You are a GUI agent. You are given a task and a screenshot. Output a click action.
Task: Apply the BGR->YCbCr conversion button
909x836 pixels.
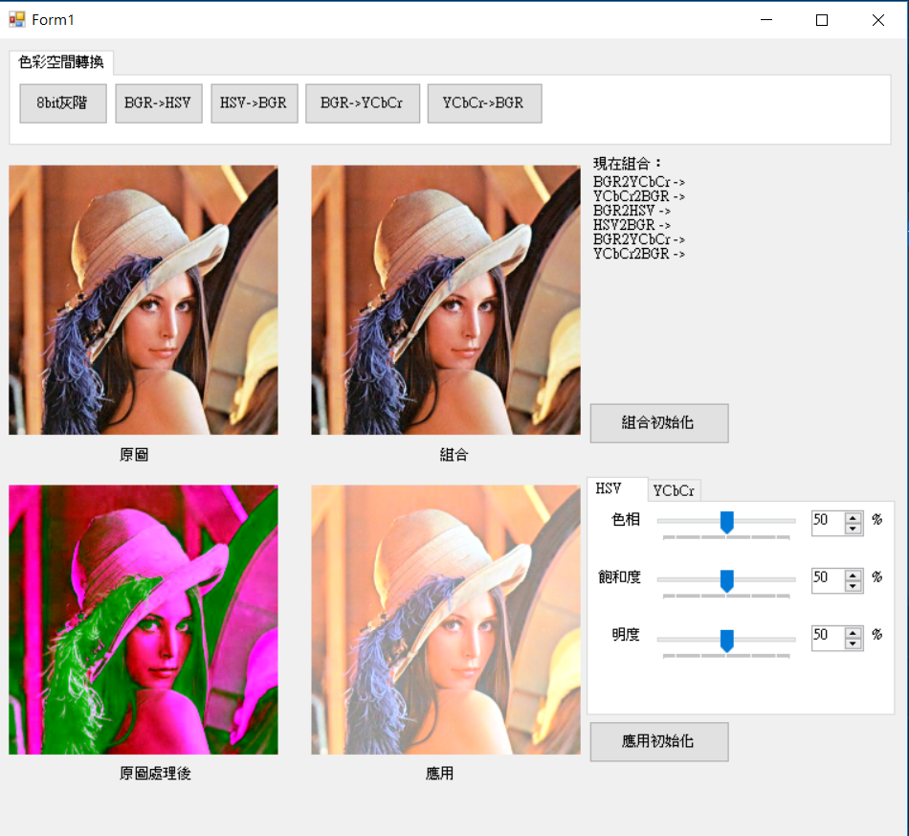pos(363,103)
